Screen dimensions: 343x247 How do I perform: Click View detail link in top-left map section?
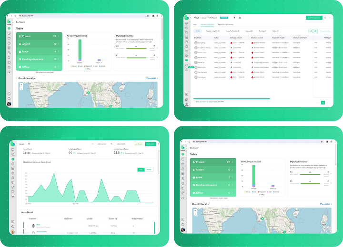click(152, 78)
